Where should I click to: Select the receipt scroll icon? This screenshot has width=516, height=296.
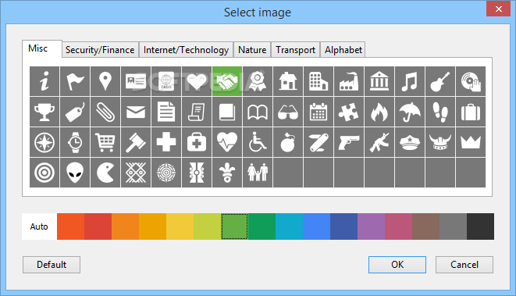pos(197,112)
